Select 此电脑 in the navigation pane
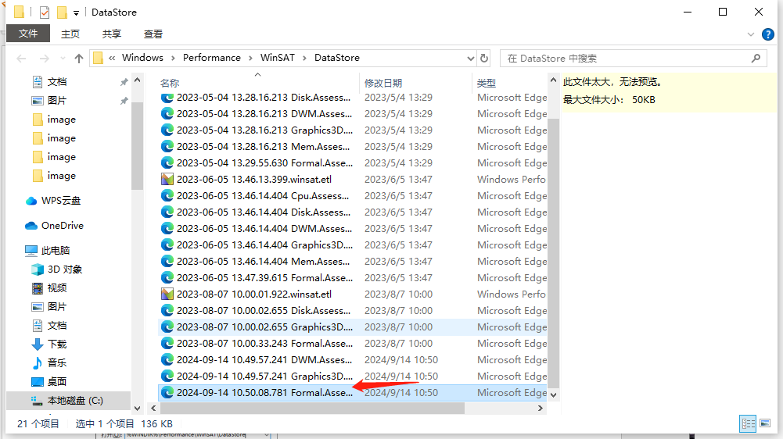The image size is (783, 439). tap(55, 251)
